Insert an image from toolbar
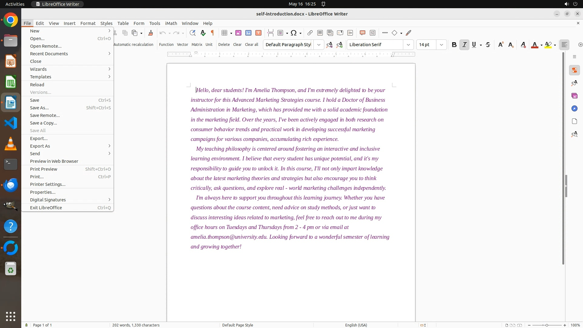Image resolution: width=583 pixels, height=328 pixels. click(238, 33)
